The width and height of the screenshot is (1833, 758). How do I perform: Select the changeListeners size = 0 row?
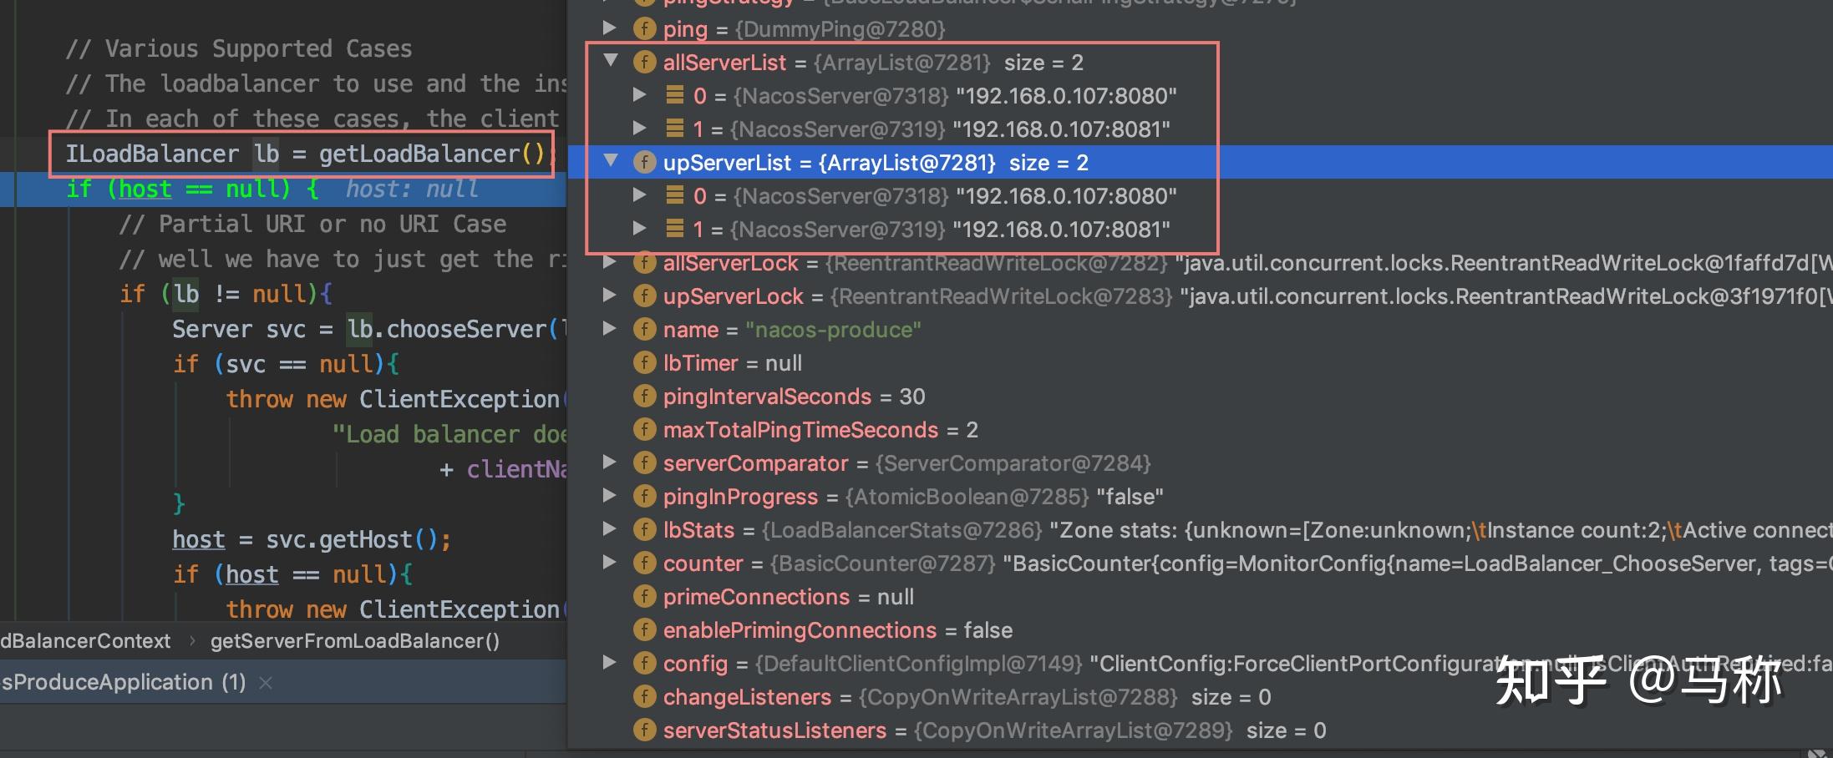(1200, 696)
